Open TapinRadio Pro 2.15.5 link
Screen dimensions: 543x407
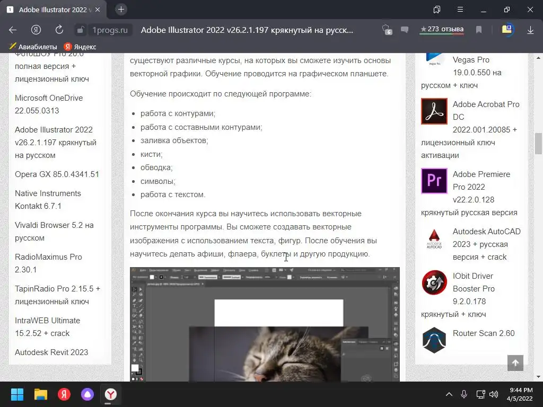coord(57,295)
